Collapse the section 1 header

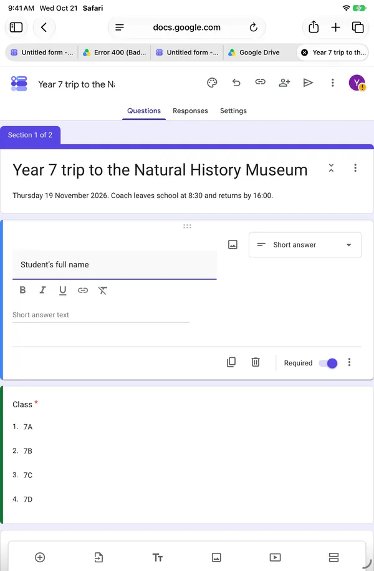331,168
